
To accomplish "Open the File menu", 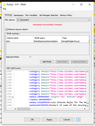I will coord(5,9).
